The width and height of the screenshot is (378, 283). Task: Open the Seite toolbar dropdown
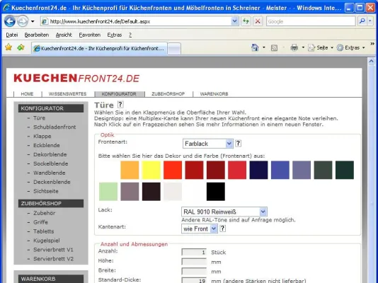tap(321, 47)
